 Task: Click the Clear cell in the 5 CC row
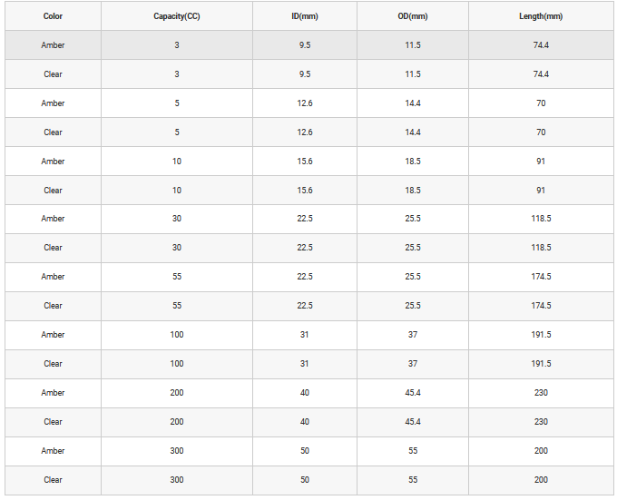(53, 132)
